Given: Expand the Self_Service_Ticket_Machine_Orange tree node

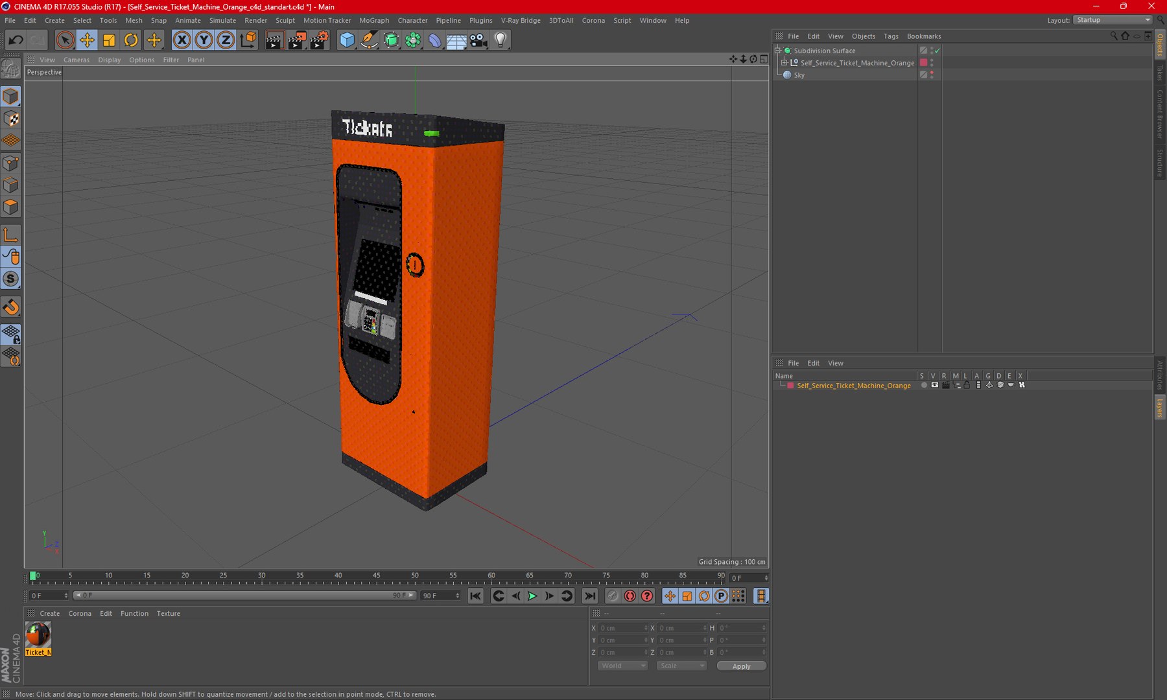Looking at the screenshot, I should point(784,63).
